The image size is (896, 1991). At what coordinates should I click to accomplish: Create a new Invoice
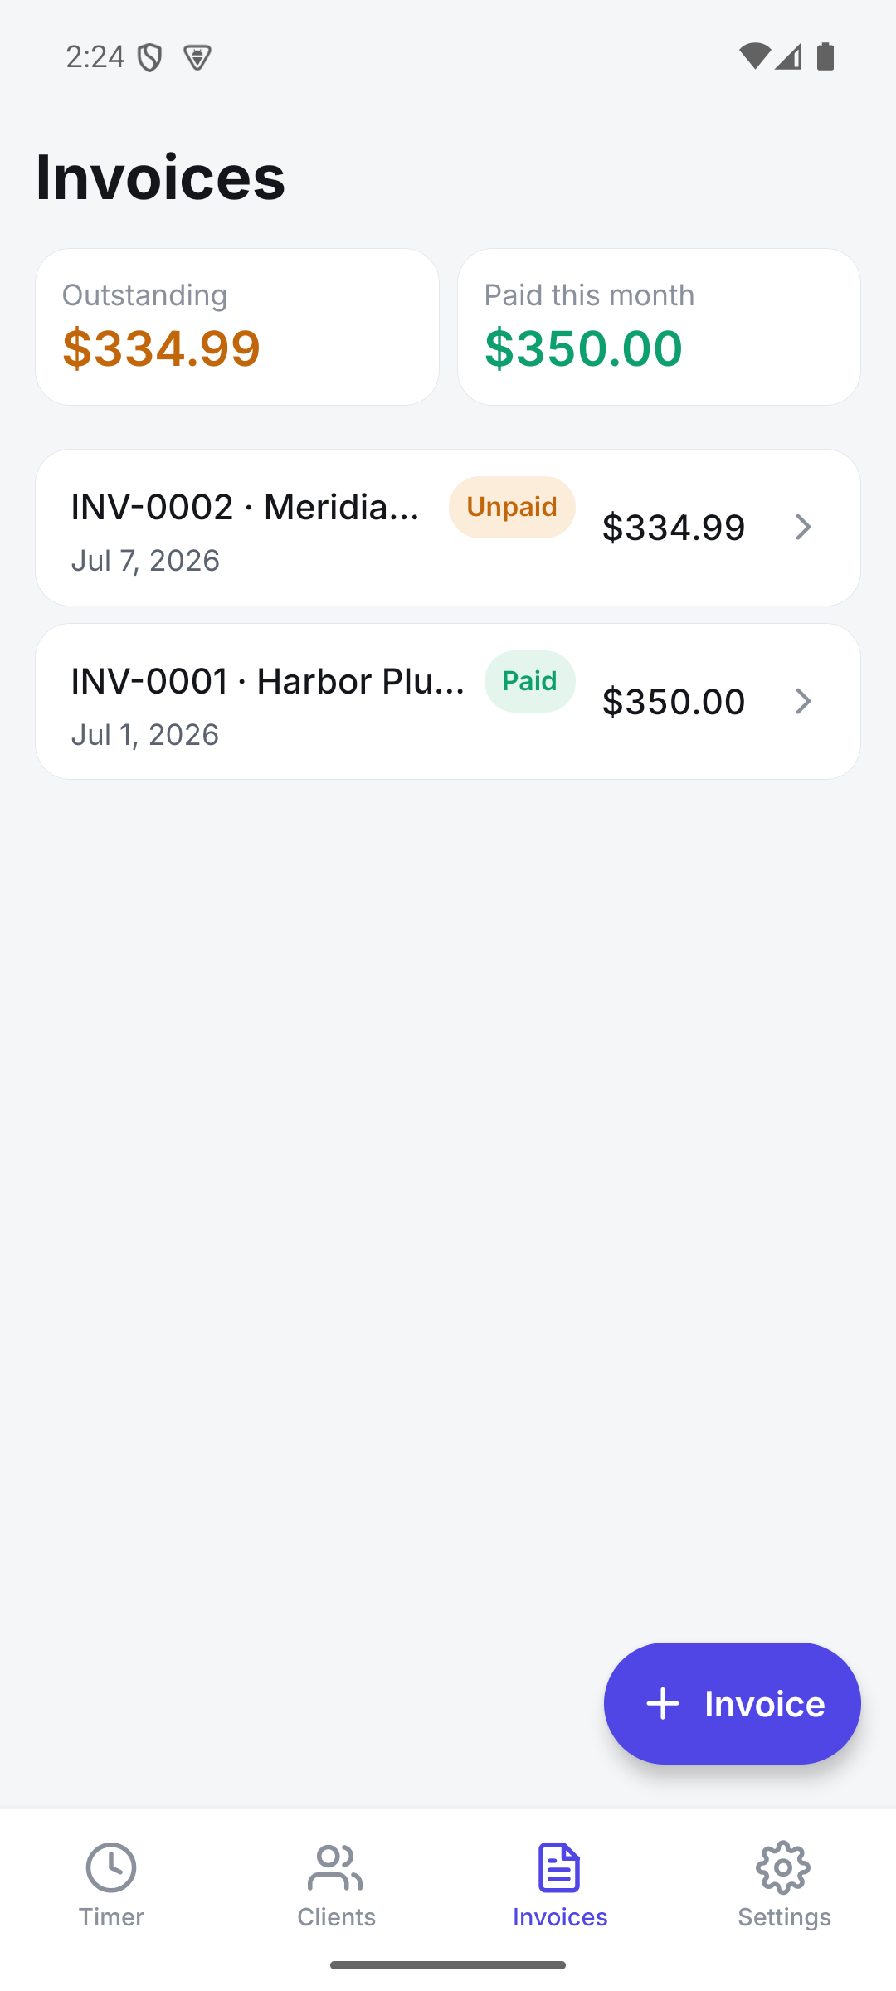coord(732,1704)
